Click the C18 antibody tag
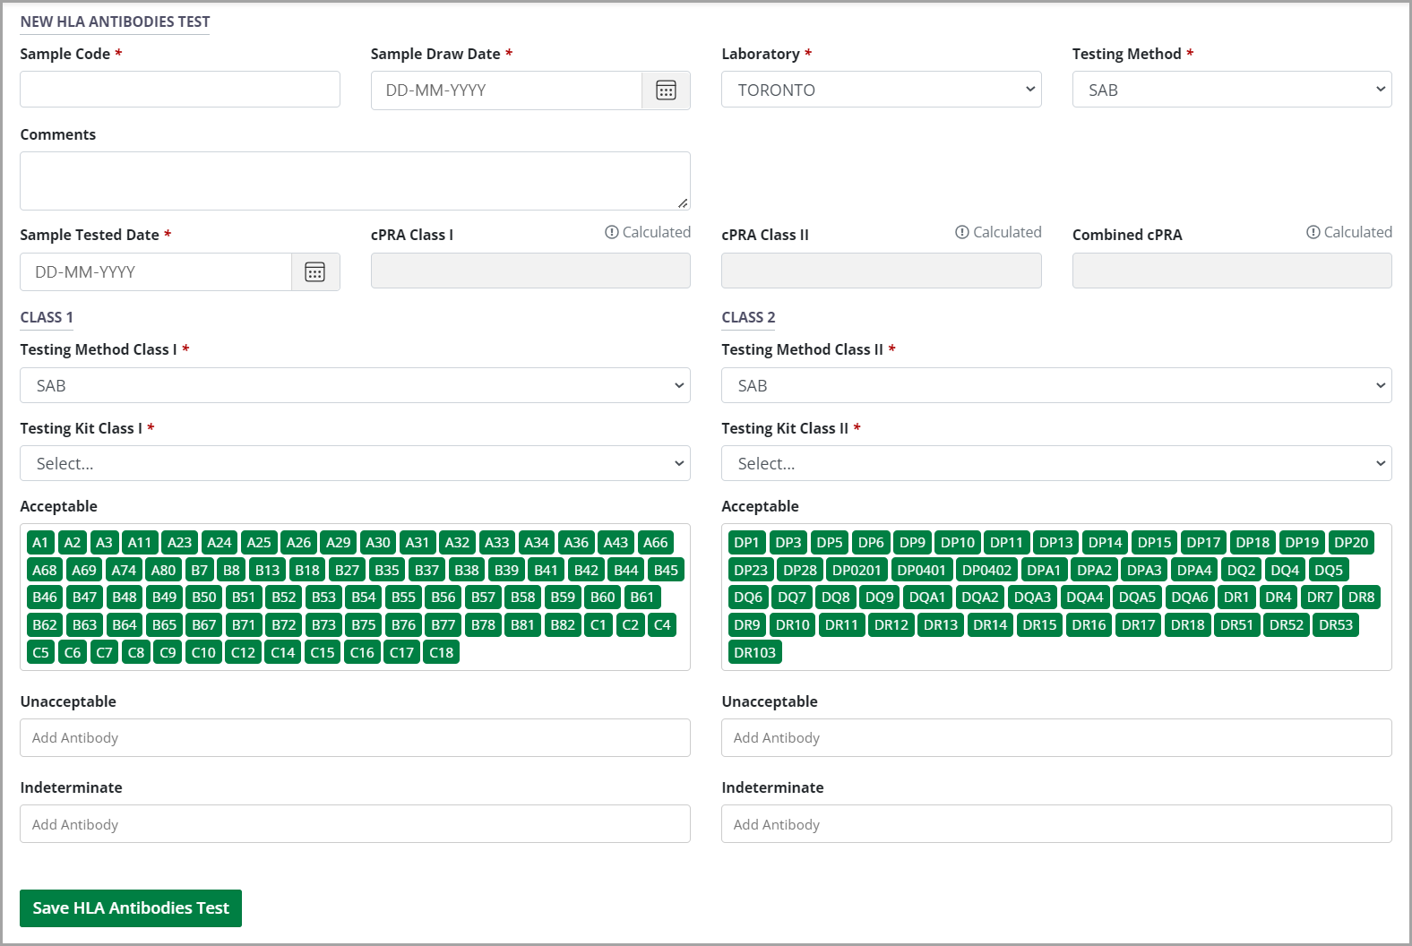The image size is (1412, 946). tap(441, 653)
